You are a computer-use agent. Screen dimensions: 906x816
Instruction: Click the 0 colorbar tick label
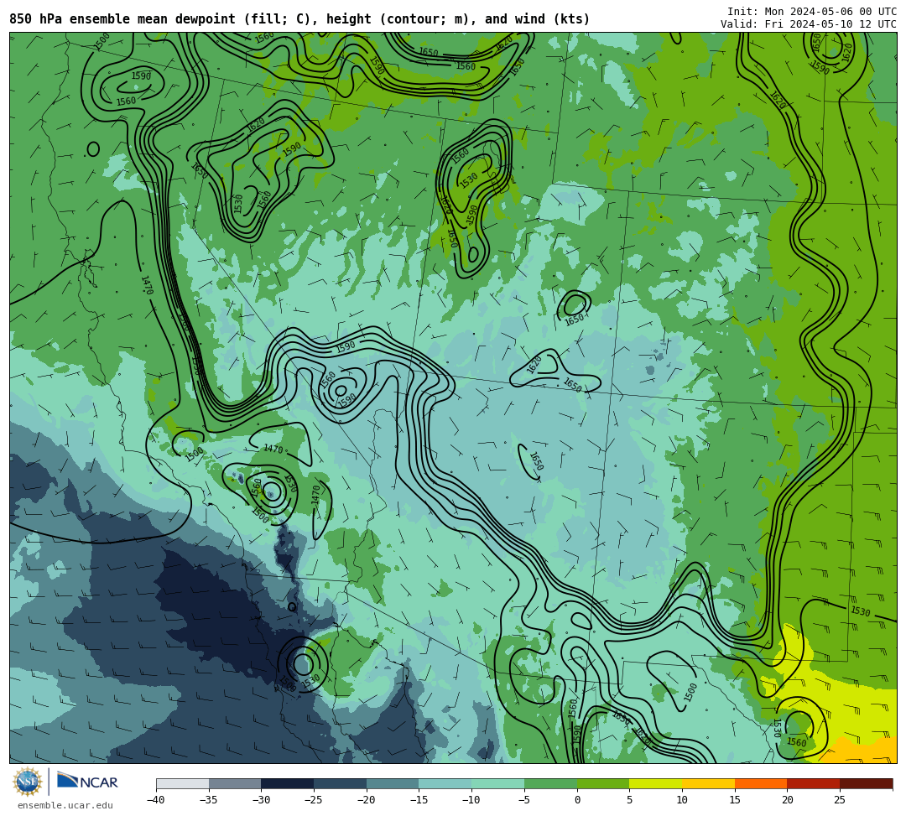pyautogui.click(x=577, y=800)
